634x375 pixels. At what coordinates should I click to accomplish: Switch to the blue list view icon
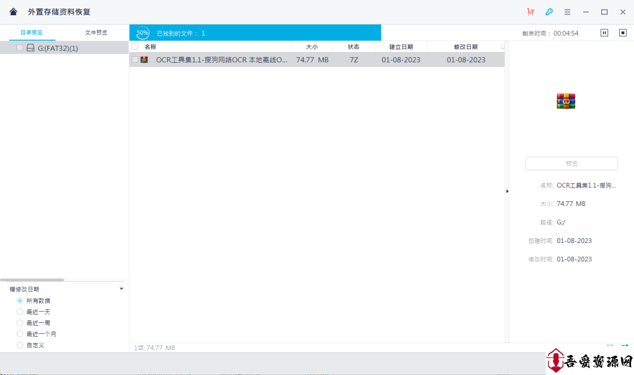[625, 346]
